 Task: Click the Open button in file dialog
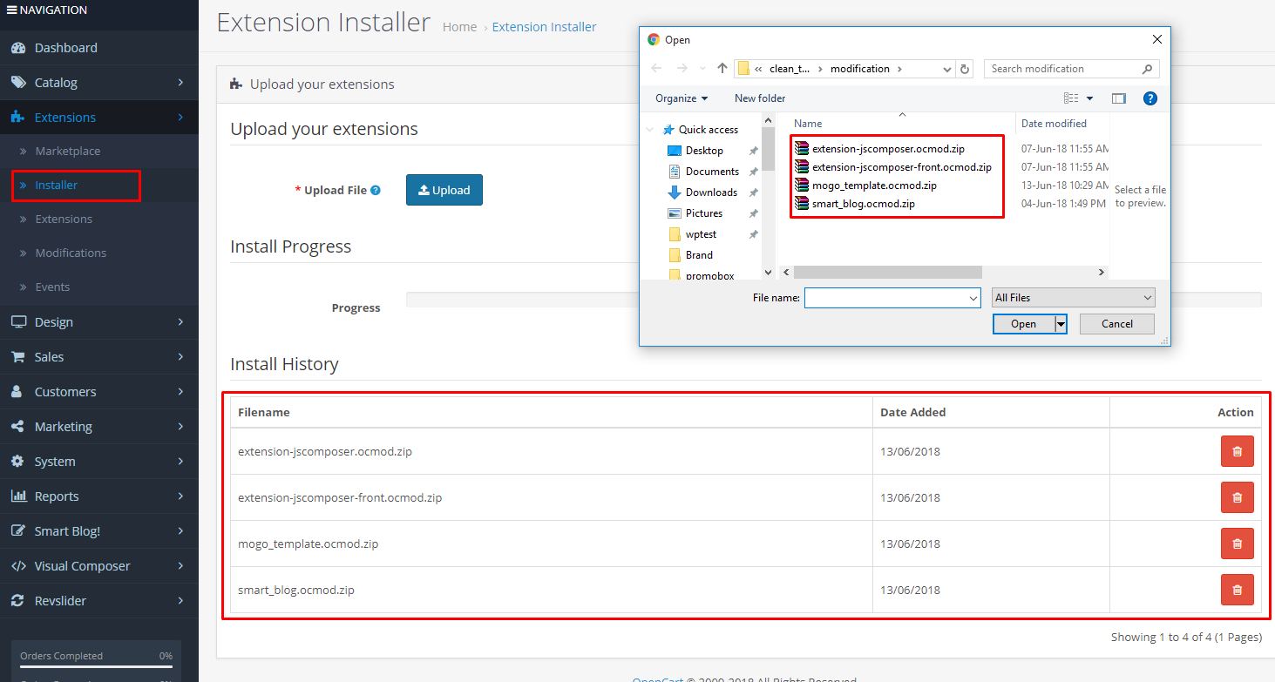tap(1023, 324)
